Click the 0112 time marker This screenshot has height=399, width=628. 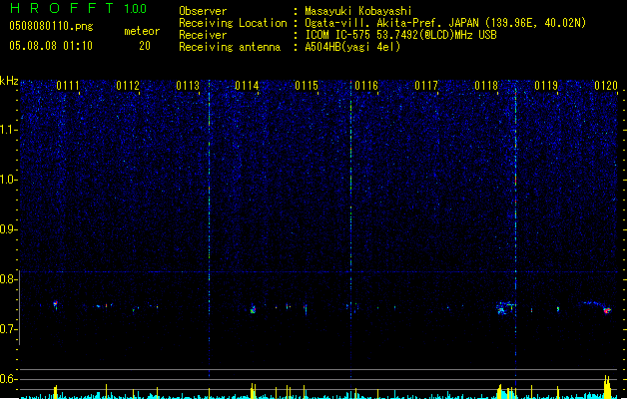coord(128,86)
